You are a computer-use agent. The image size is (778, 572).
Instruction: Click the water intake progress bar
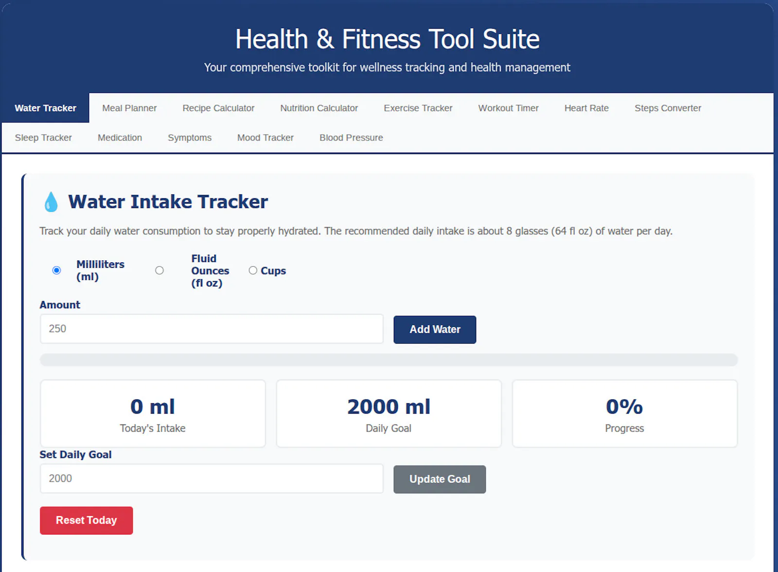[389, 360]
